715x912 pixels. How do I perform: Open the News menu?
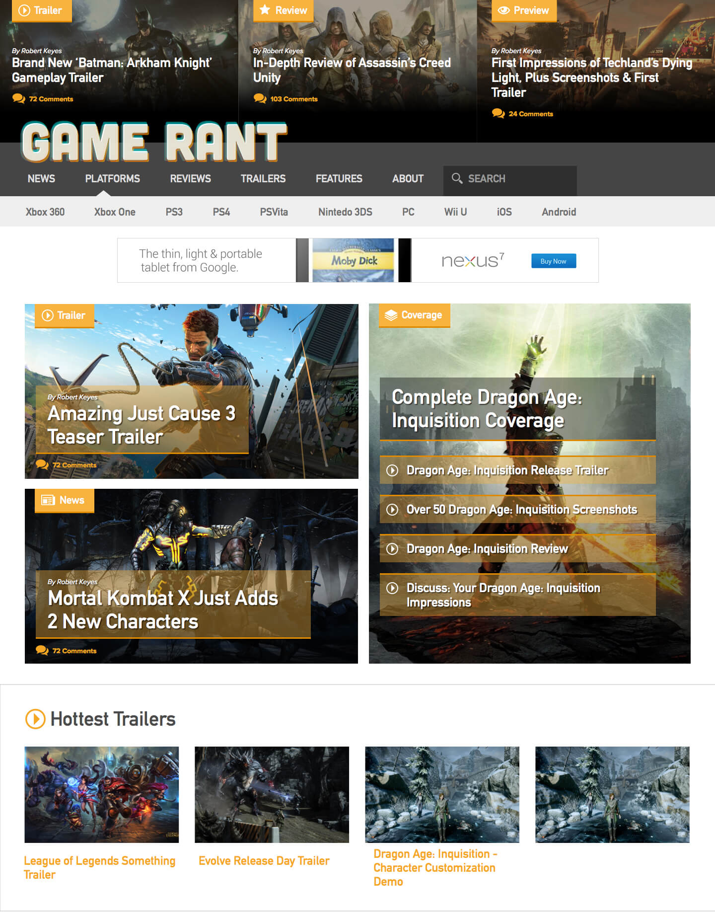(x=41, y=178)
